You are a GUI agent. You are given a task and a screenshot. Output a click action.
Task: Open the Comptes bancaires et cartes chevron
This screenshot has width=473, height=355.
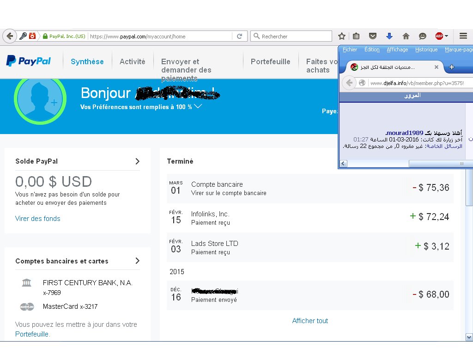click(x=138, y=261)
